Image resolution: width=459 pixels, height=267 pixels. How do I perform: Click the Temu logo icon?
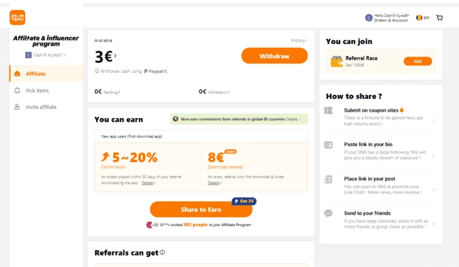pos(17,18)
